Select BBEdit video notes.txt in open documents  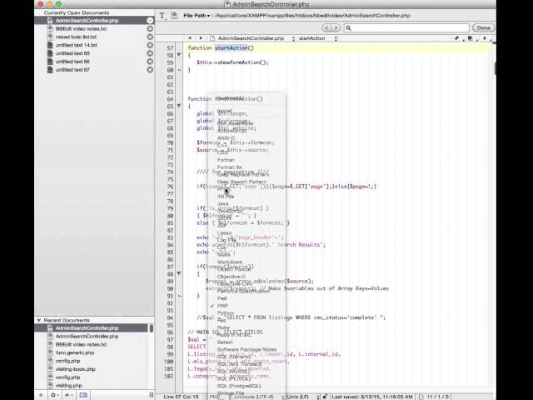click(x=81, y=28)
